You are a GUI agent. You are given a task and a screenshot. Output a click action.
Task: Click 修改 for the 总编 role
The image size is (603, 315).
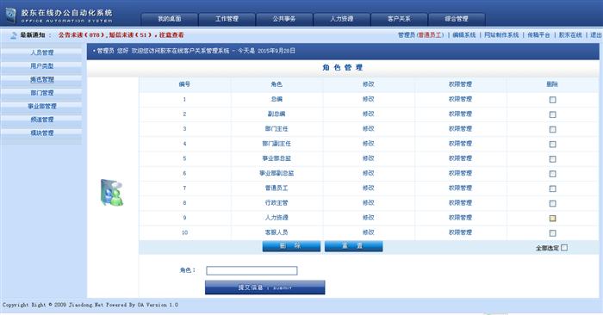(x=369, y=99)
